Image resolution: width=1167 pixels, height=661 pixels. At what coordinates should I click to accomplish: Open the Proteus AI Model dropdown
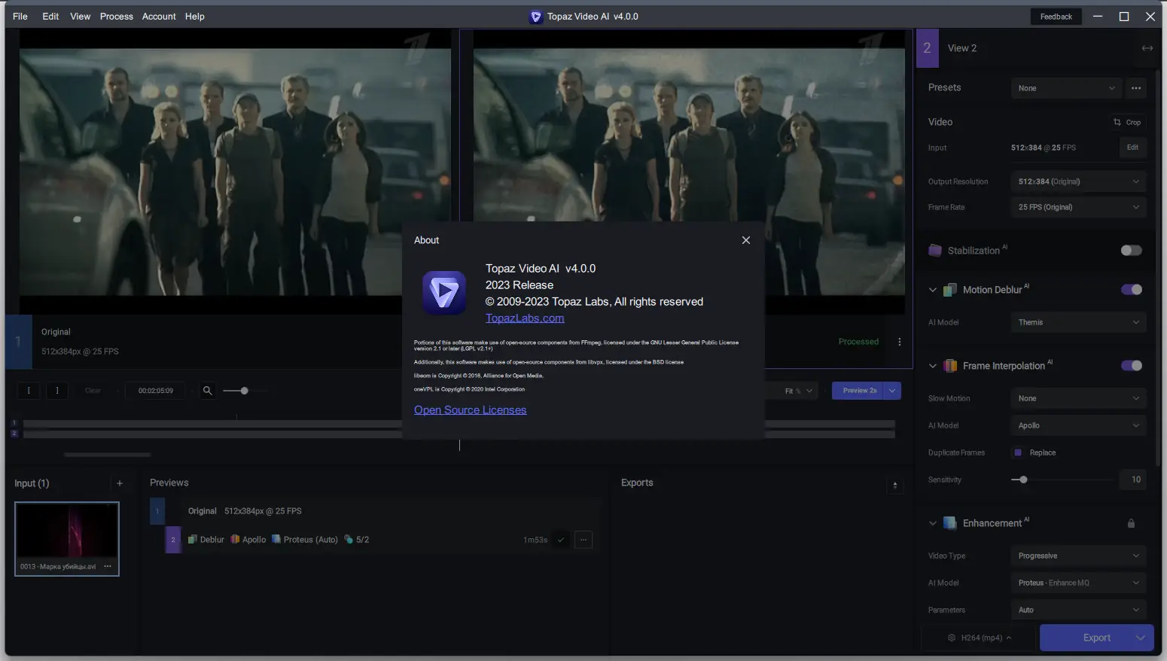pyautogui.click(x=1078, y=583)
